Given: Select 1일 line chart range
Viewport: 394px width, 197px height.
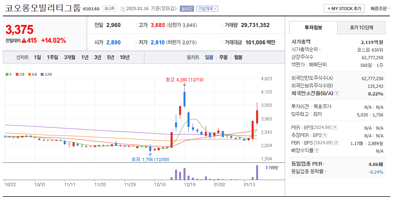Looking at the screenshot, I should click(38, 58).
